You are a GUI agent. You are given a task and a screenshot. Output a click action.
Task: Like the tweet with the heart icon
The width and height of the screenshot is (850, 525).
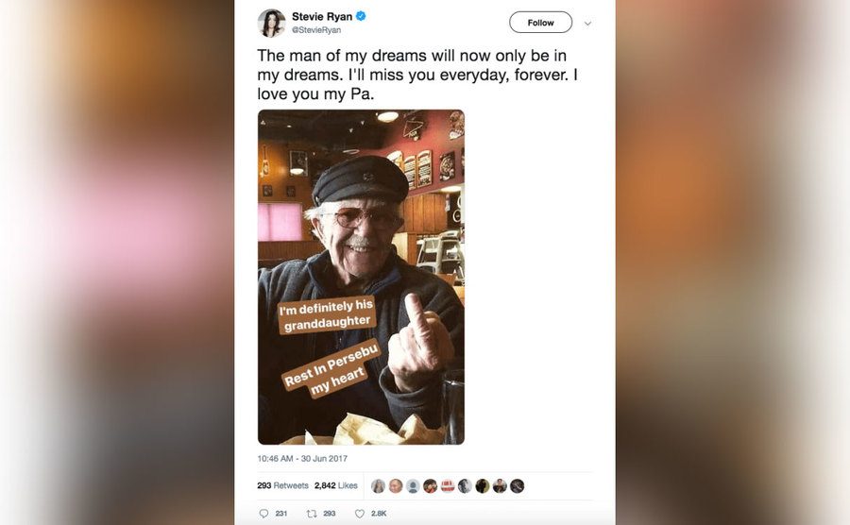pos(359,514)
